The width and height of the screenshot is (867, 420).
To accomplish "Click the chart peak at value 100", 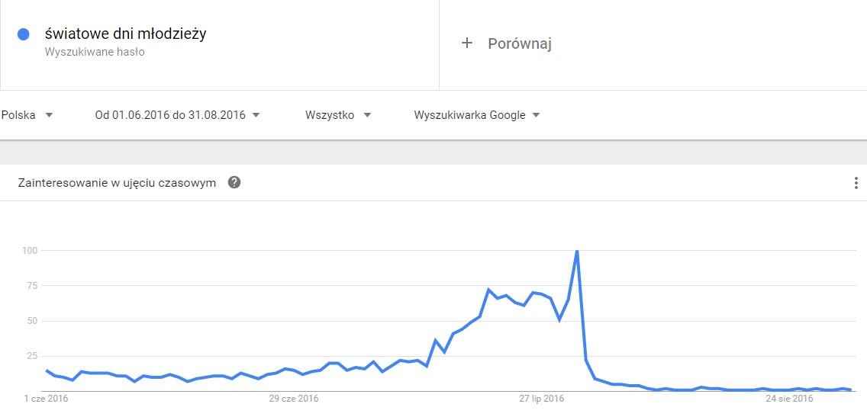I will point(577,251).
